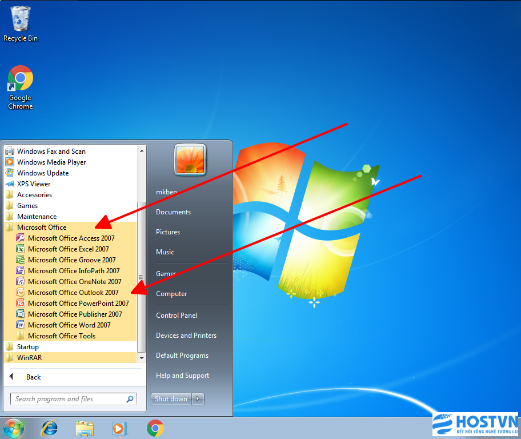Open Default Programs

click(x=182, y=356)
